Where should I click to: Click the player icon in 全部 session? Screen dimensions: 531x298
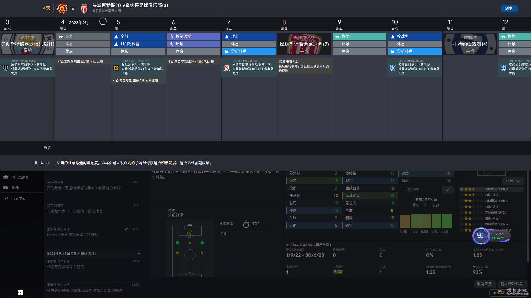(116, 36)
